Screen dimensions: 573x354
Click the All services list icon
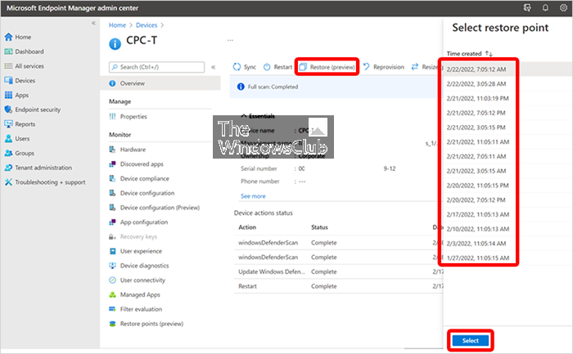8,66
